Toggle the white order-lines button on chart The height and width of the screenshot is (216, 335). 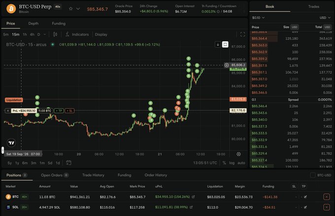click(x=225, y=45)
